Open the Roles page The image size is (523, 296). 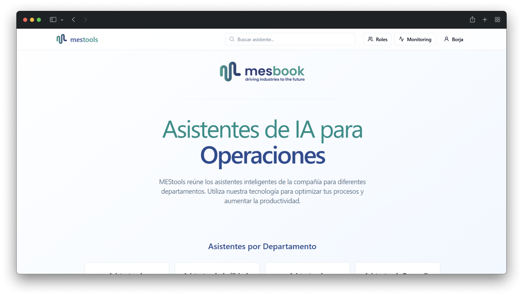point(378,39)
